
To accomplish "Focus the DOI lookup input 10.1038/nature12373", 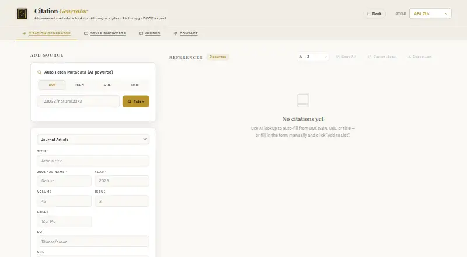I will [x=78, y=102].
